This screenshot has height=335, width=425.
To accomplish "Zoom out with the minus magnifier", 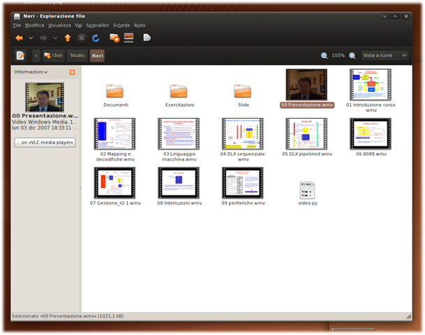I will [x=324, y=56].
